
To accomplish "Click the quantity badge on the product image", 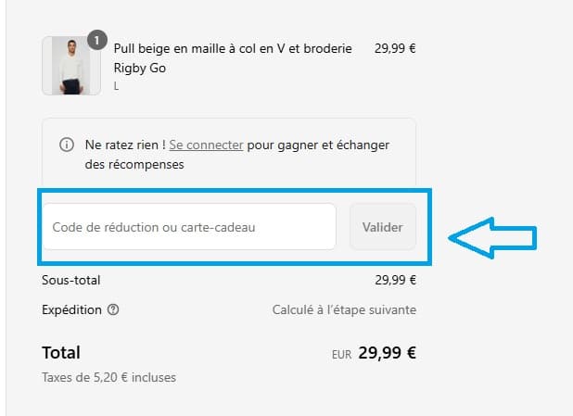I will [96, 41].
